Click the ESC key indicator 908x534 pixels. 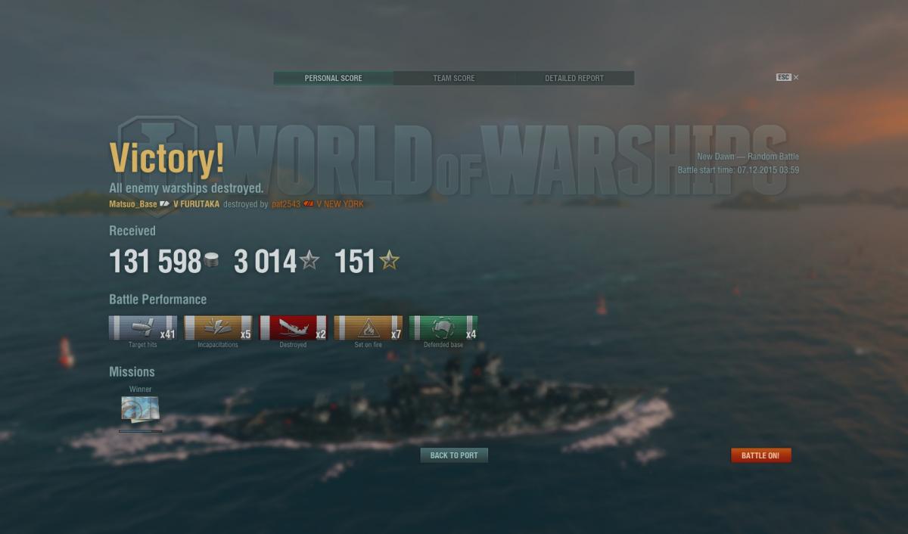pos(783,77)
